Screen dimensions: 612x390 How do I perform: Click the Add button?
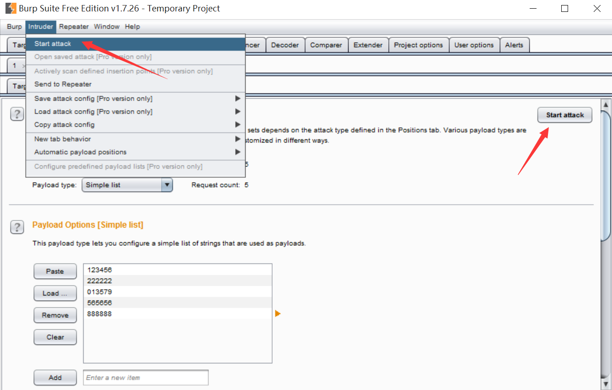pyautogui.click(x=55, y=378)
